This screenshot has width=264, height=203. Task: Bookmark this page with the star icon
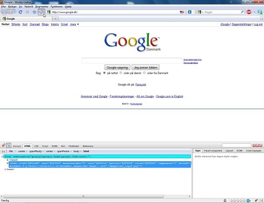186,12
